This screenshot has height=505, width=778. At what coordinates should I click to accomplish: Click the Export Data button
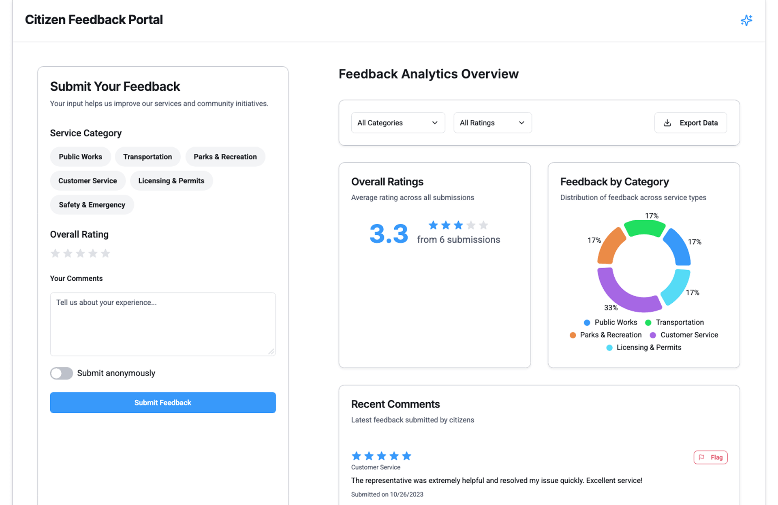click(x=690, y=123)
